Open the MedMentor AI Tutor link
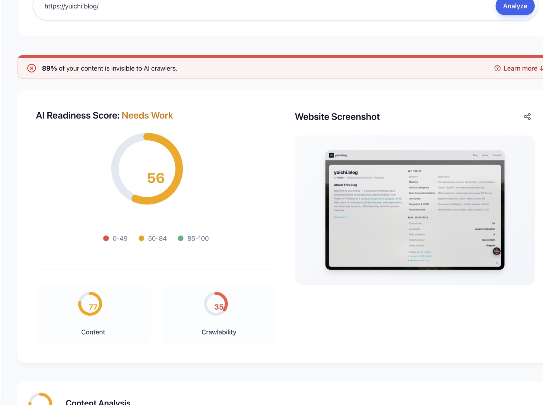Image resolution: width=543 pixels, height=405 pixels. [x=420, y=260]
